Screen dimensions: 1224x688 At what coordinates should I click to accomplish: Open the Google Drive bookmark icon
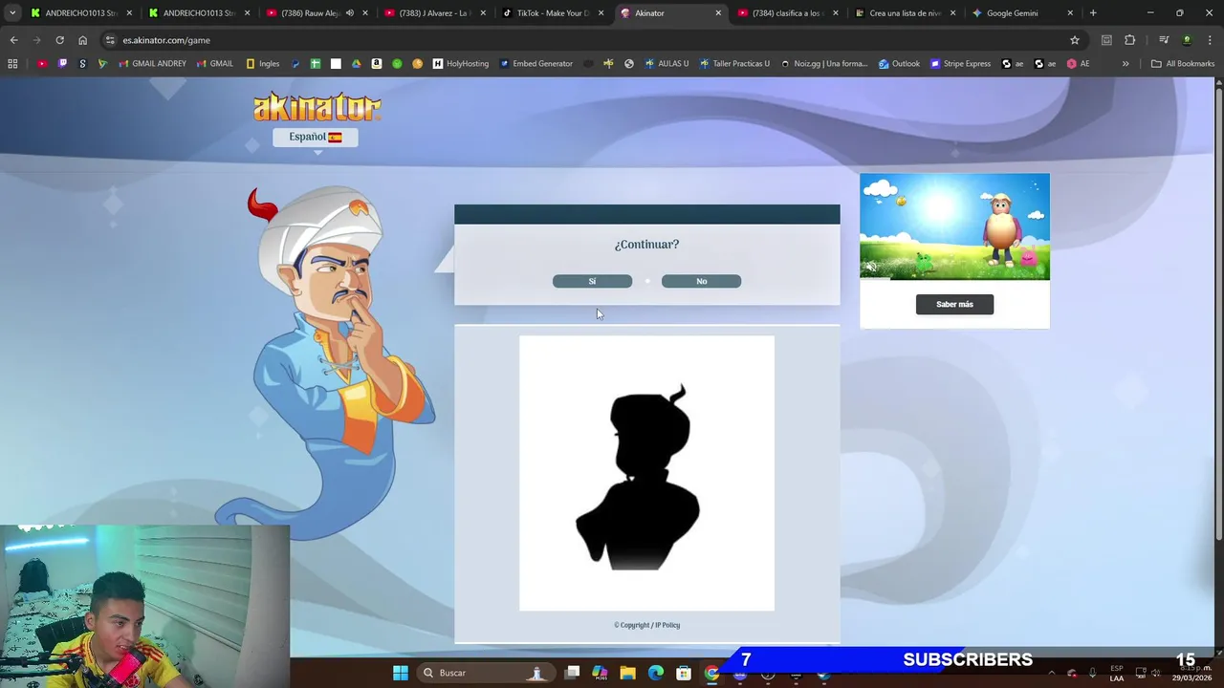point(356,64)
